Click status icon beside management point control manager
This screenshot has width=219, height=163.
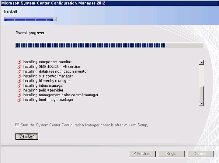(x=19, y=95)
